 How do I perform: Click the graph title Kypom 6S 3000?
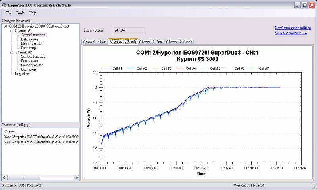click(x=197, y=59)
